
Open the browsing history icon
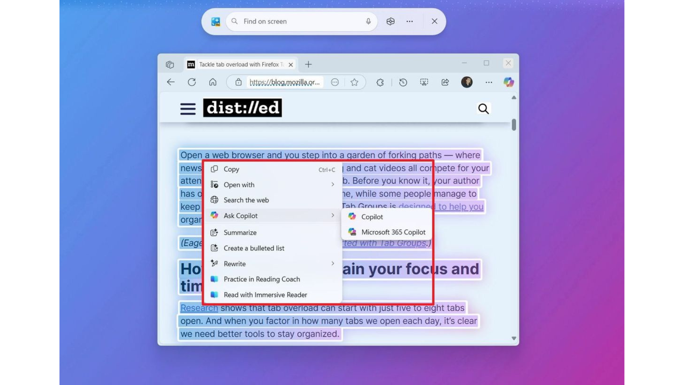pyautogui.click(x=403, y=82)
